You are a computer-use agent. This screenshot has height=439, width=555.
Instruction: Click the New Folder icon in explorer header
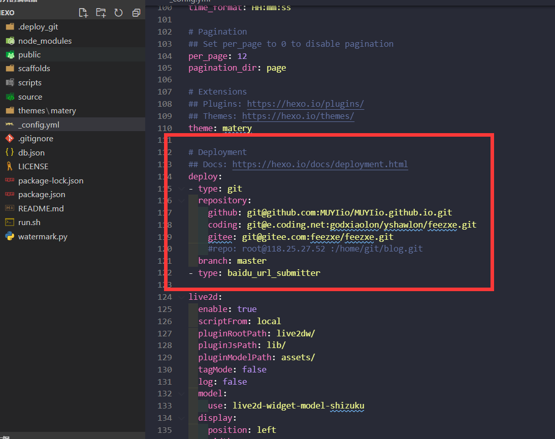pyautogui.click(x=101, y=13)
